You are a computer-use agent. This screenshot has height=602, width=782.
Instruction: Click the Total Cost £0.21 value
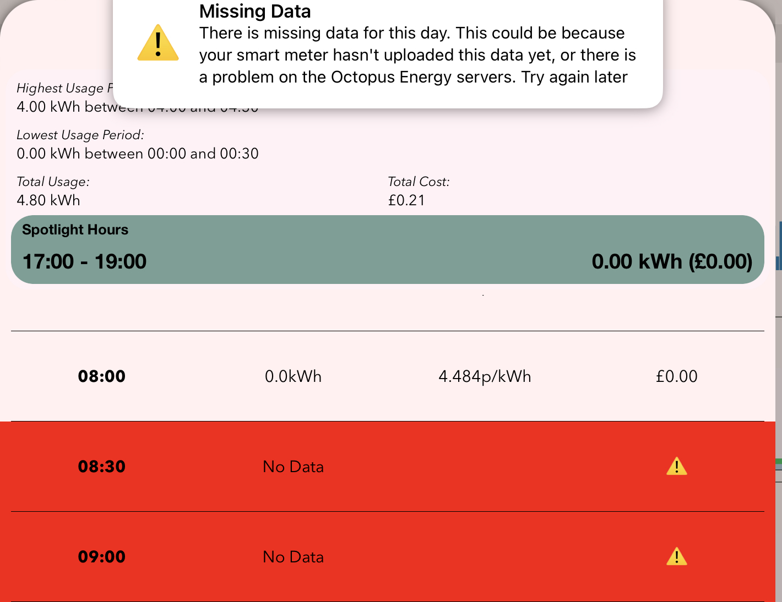point(406,200)
